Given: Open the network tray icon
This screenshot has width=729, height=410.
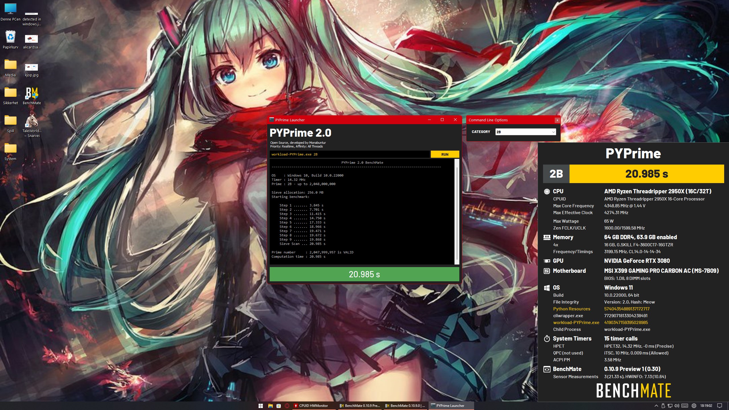Looking at the screenshot, I should point(670,406).
